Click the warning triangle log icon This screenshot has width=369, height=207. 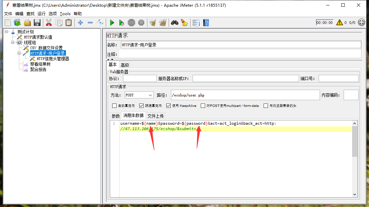[x=339, y=23]
